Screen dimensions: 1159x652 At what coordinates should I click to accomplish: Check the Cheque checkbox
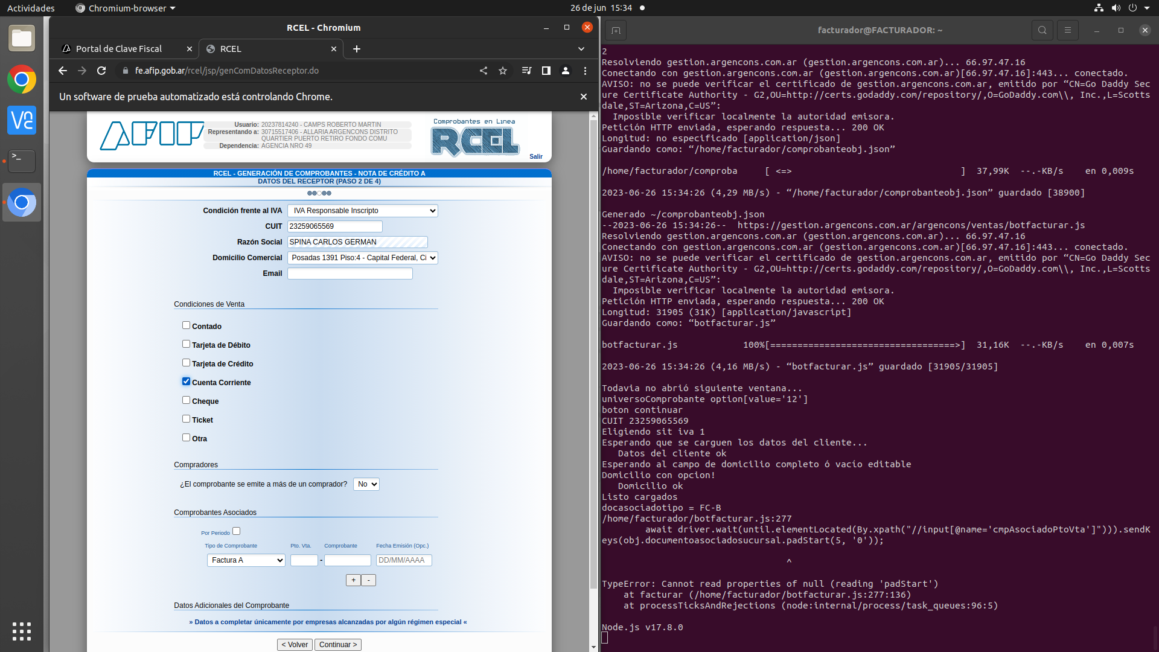coord(186,400)
